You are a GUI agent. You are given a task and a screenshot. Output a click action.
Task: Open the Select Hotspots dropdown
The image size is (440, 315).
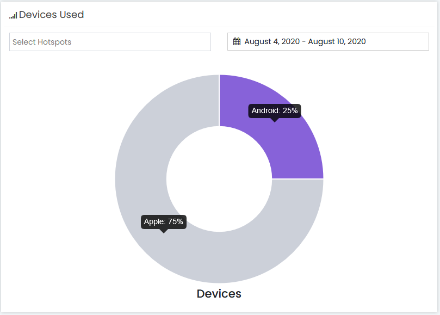coord(110,42)
